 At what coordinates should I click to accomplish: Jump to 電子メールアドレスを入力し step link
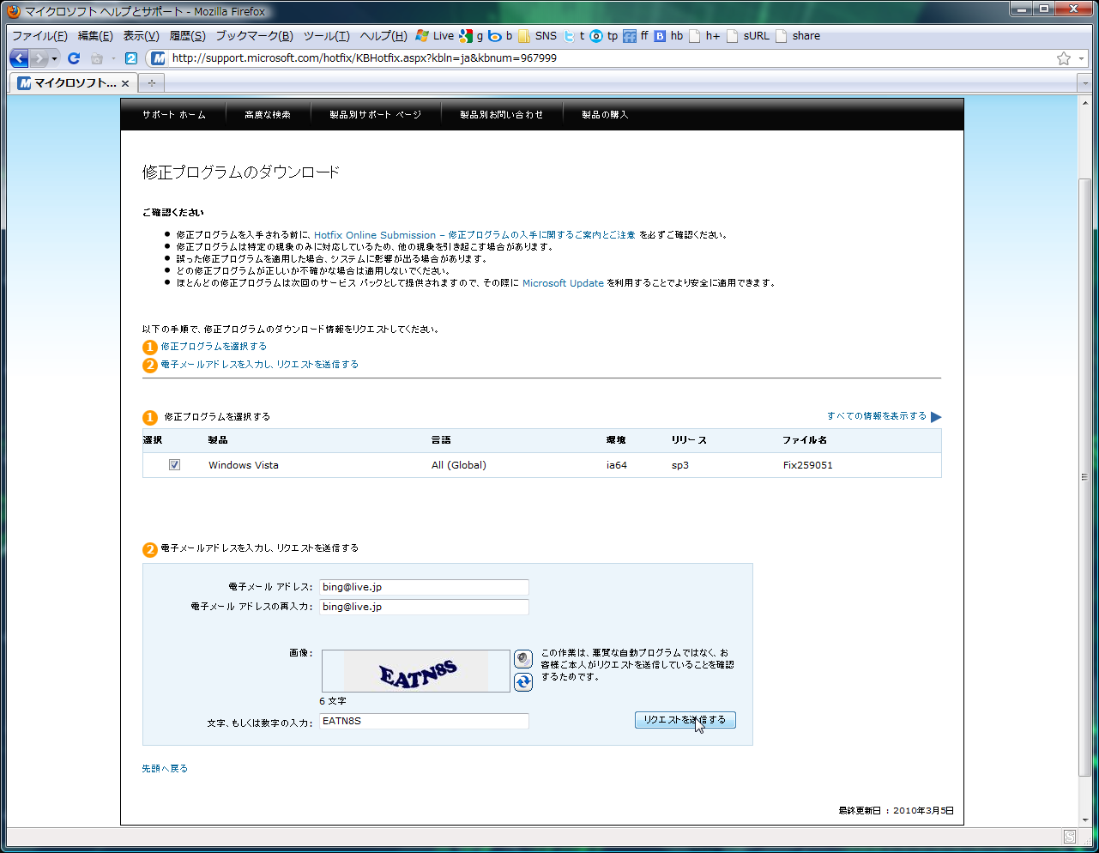[x=260, y=365]
